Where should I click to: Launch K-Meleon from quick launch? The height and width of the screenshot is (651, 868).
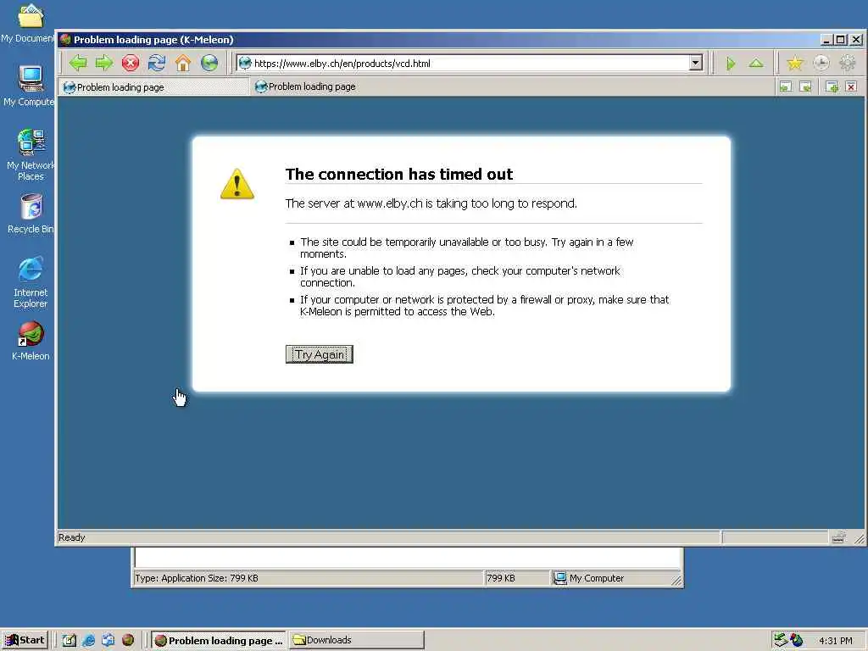click(128, 640)
